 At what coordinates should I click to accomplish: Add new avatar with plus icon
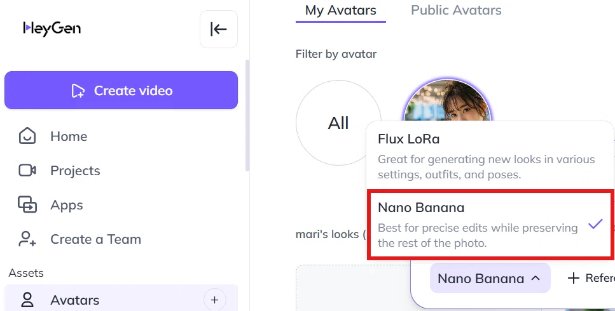(x=214, y=300)
